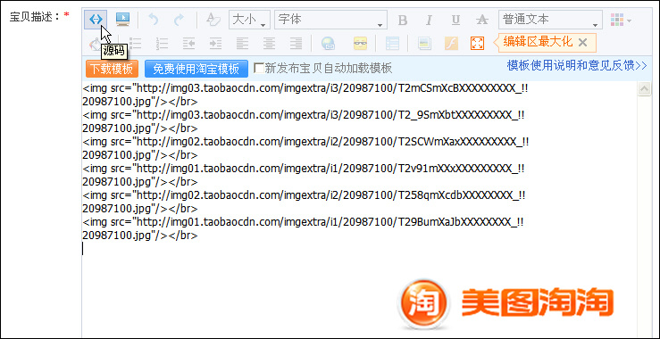This screenshot has width=660, height=339.
Task: Align text to the right
Action: click(297, 44)
